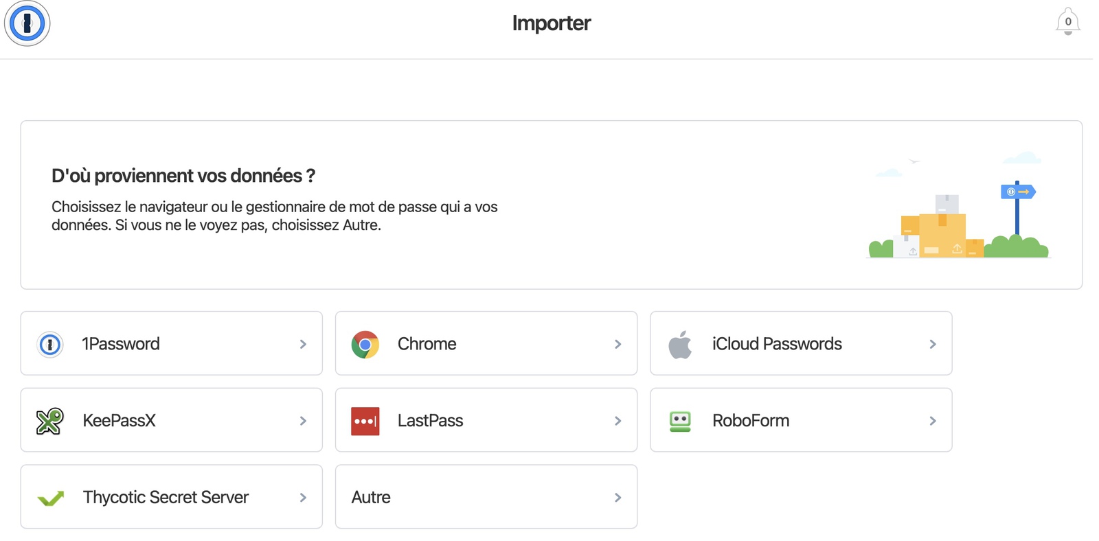Click the Chrome browser icon
Image resolution: width=1099 pixels, height=541 pixels.
[x=365, y=344]
